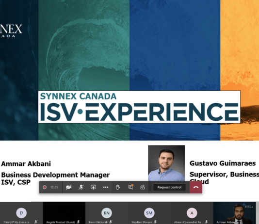Click the Supervisor, Business text line
Image resolution: width=259 pixels, height=224 pixels.
click(224, 175)
